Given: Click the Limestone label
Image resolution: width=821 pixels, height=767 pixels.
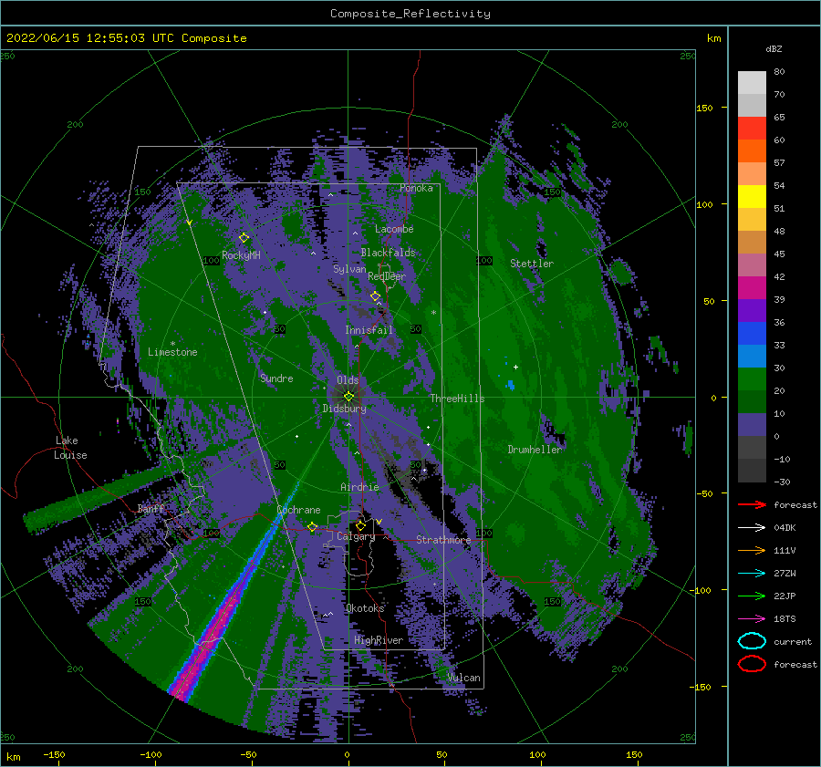Looking at the screenshot, I should [x=172, y=352].
